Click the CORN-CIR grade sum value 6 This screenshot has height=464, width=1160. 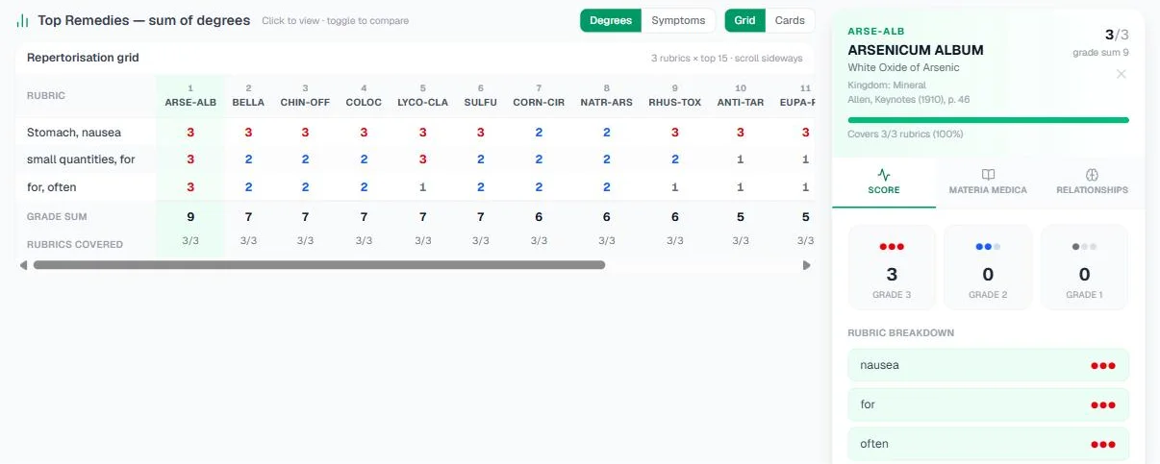point(539,217)
